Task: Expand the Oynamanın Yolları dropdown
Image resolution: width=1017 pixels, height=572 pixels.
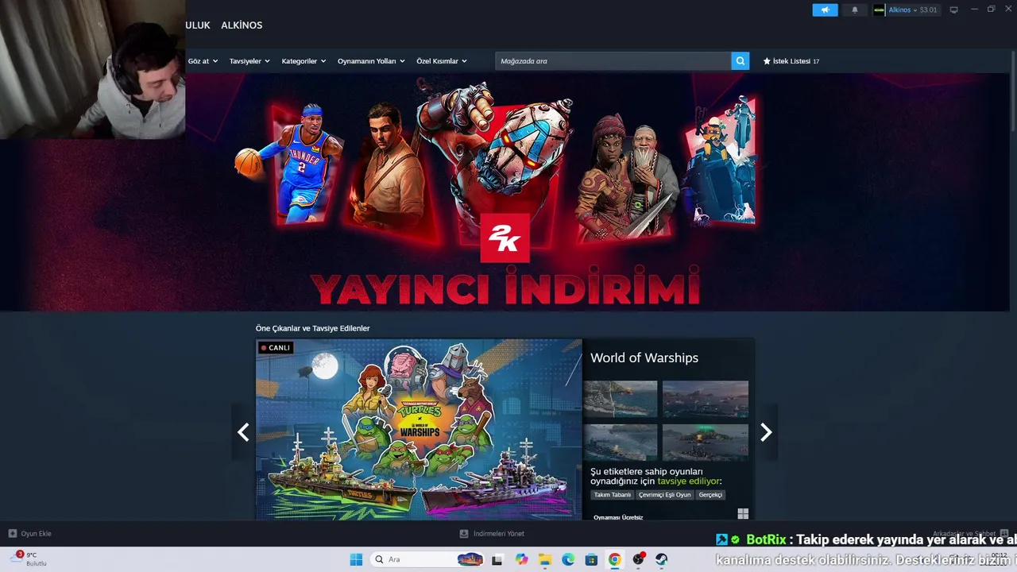Action: pos(371,61)
